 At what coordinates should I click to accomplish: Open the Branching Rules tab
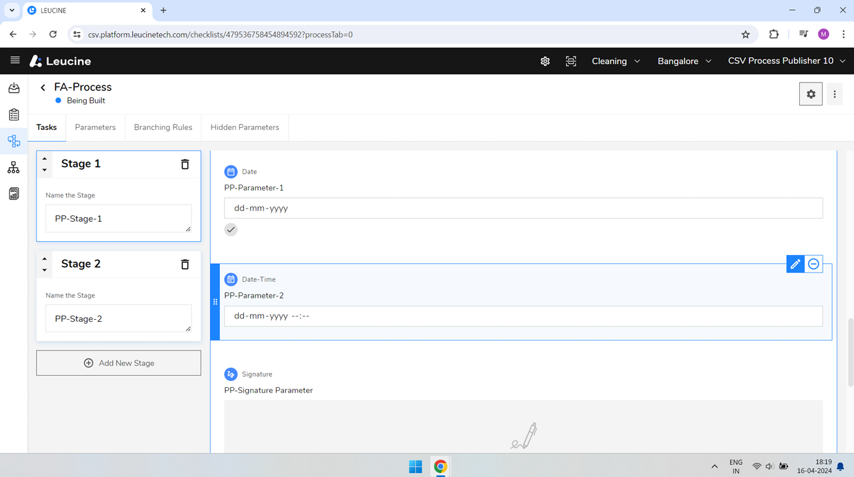(x=163, y=127)
